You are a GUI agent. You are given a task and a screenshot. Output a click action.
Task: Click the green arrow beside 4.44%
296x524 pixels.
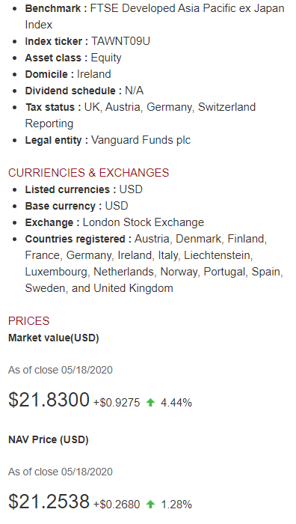[150, 403]
